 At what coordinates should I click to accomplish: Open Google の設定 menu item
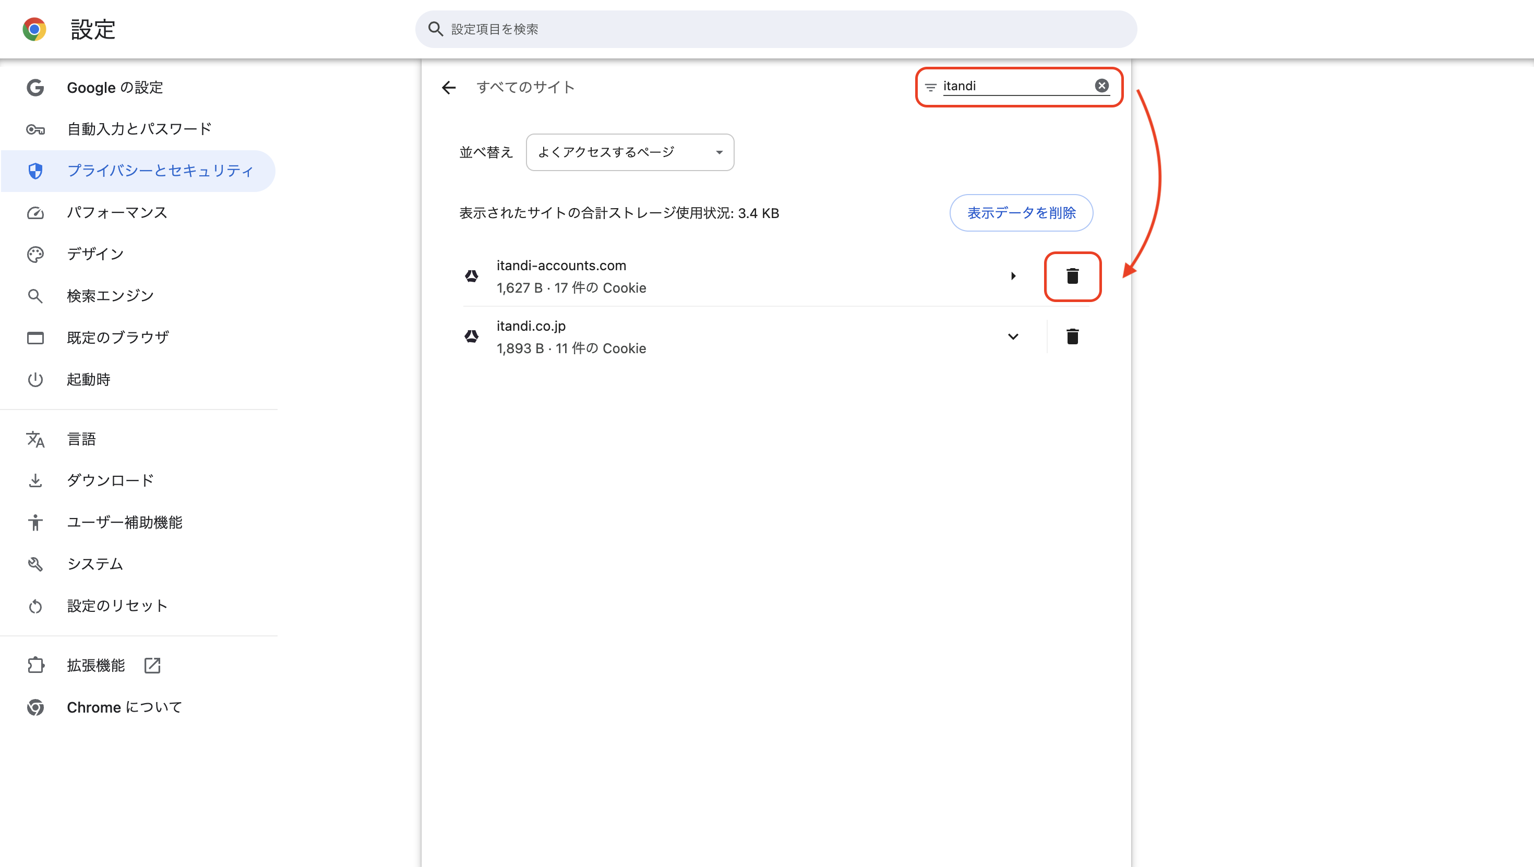pos(138,88)
